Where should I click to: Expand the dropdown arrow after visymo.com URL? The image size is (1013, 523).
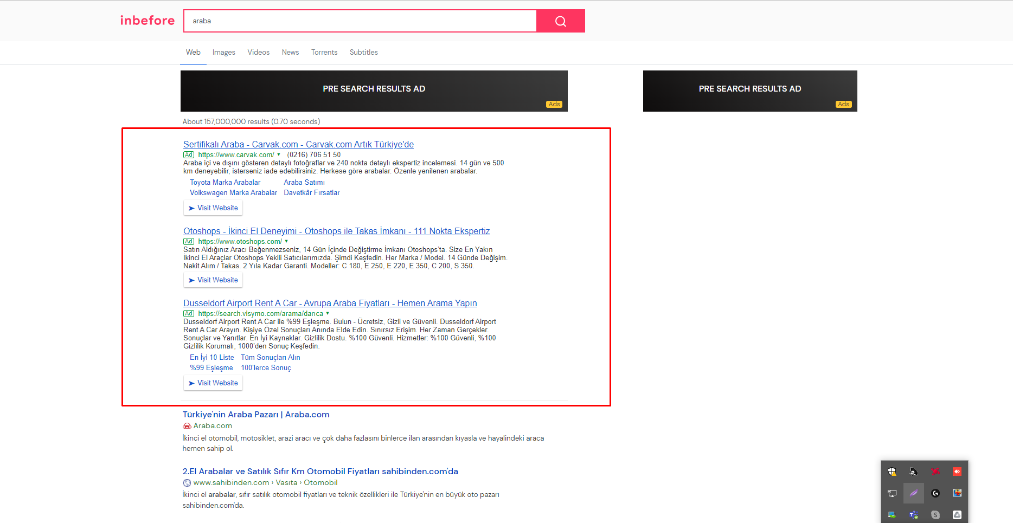pyautogui.click(x=328, y=313)
